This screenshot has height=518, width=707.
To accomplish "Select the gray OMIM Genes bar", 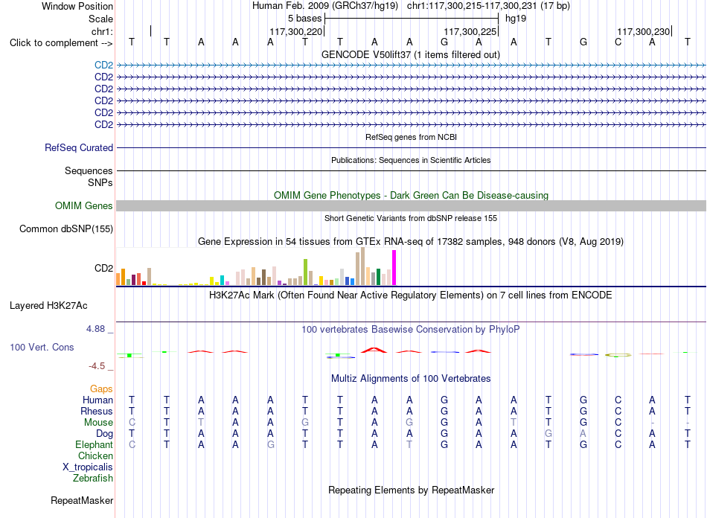I will 411,205.
